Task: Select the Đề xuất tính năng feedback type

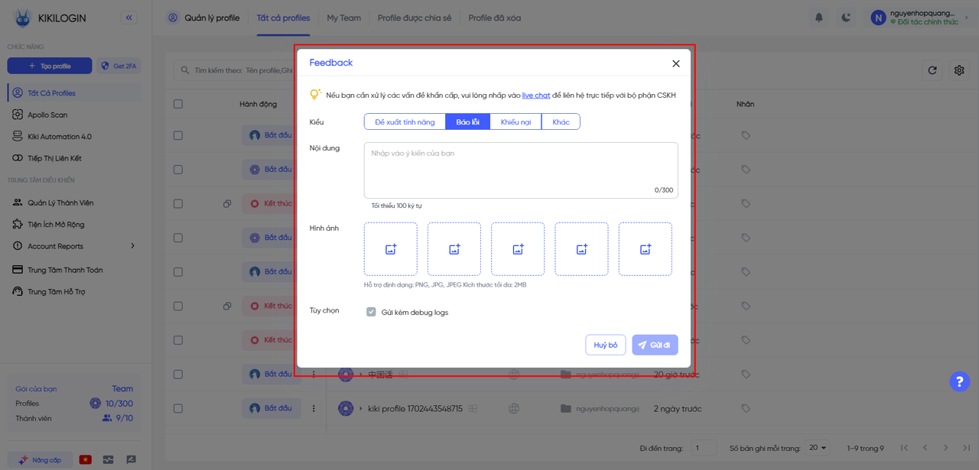Action: 405,122
